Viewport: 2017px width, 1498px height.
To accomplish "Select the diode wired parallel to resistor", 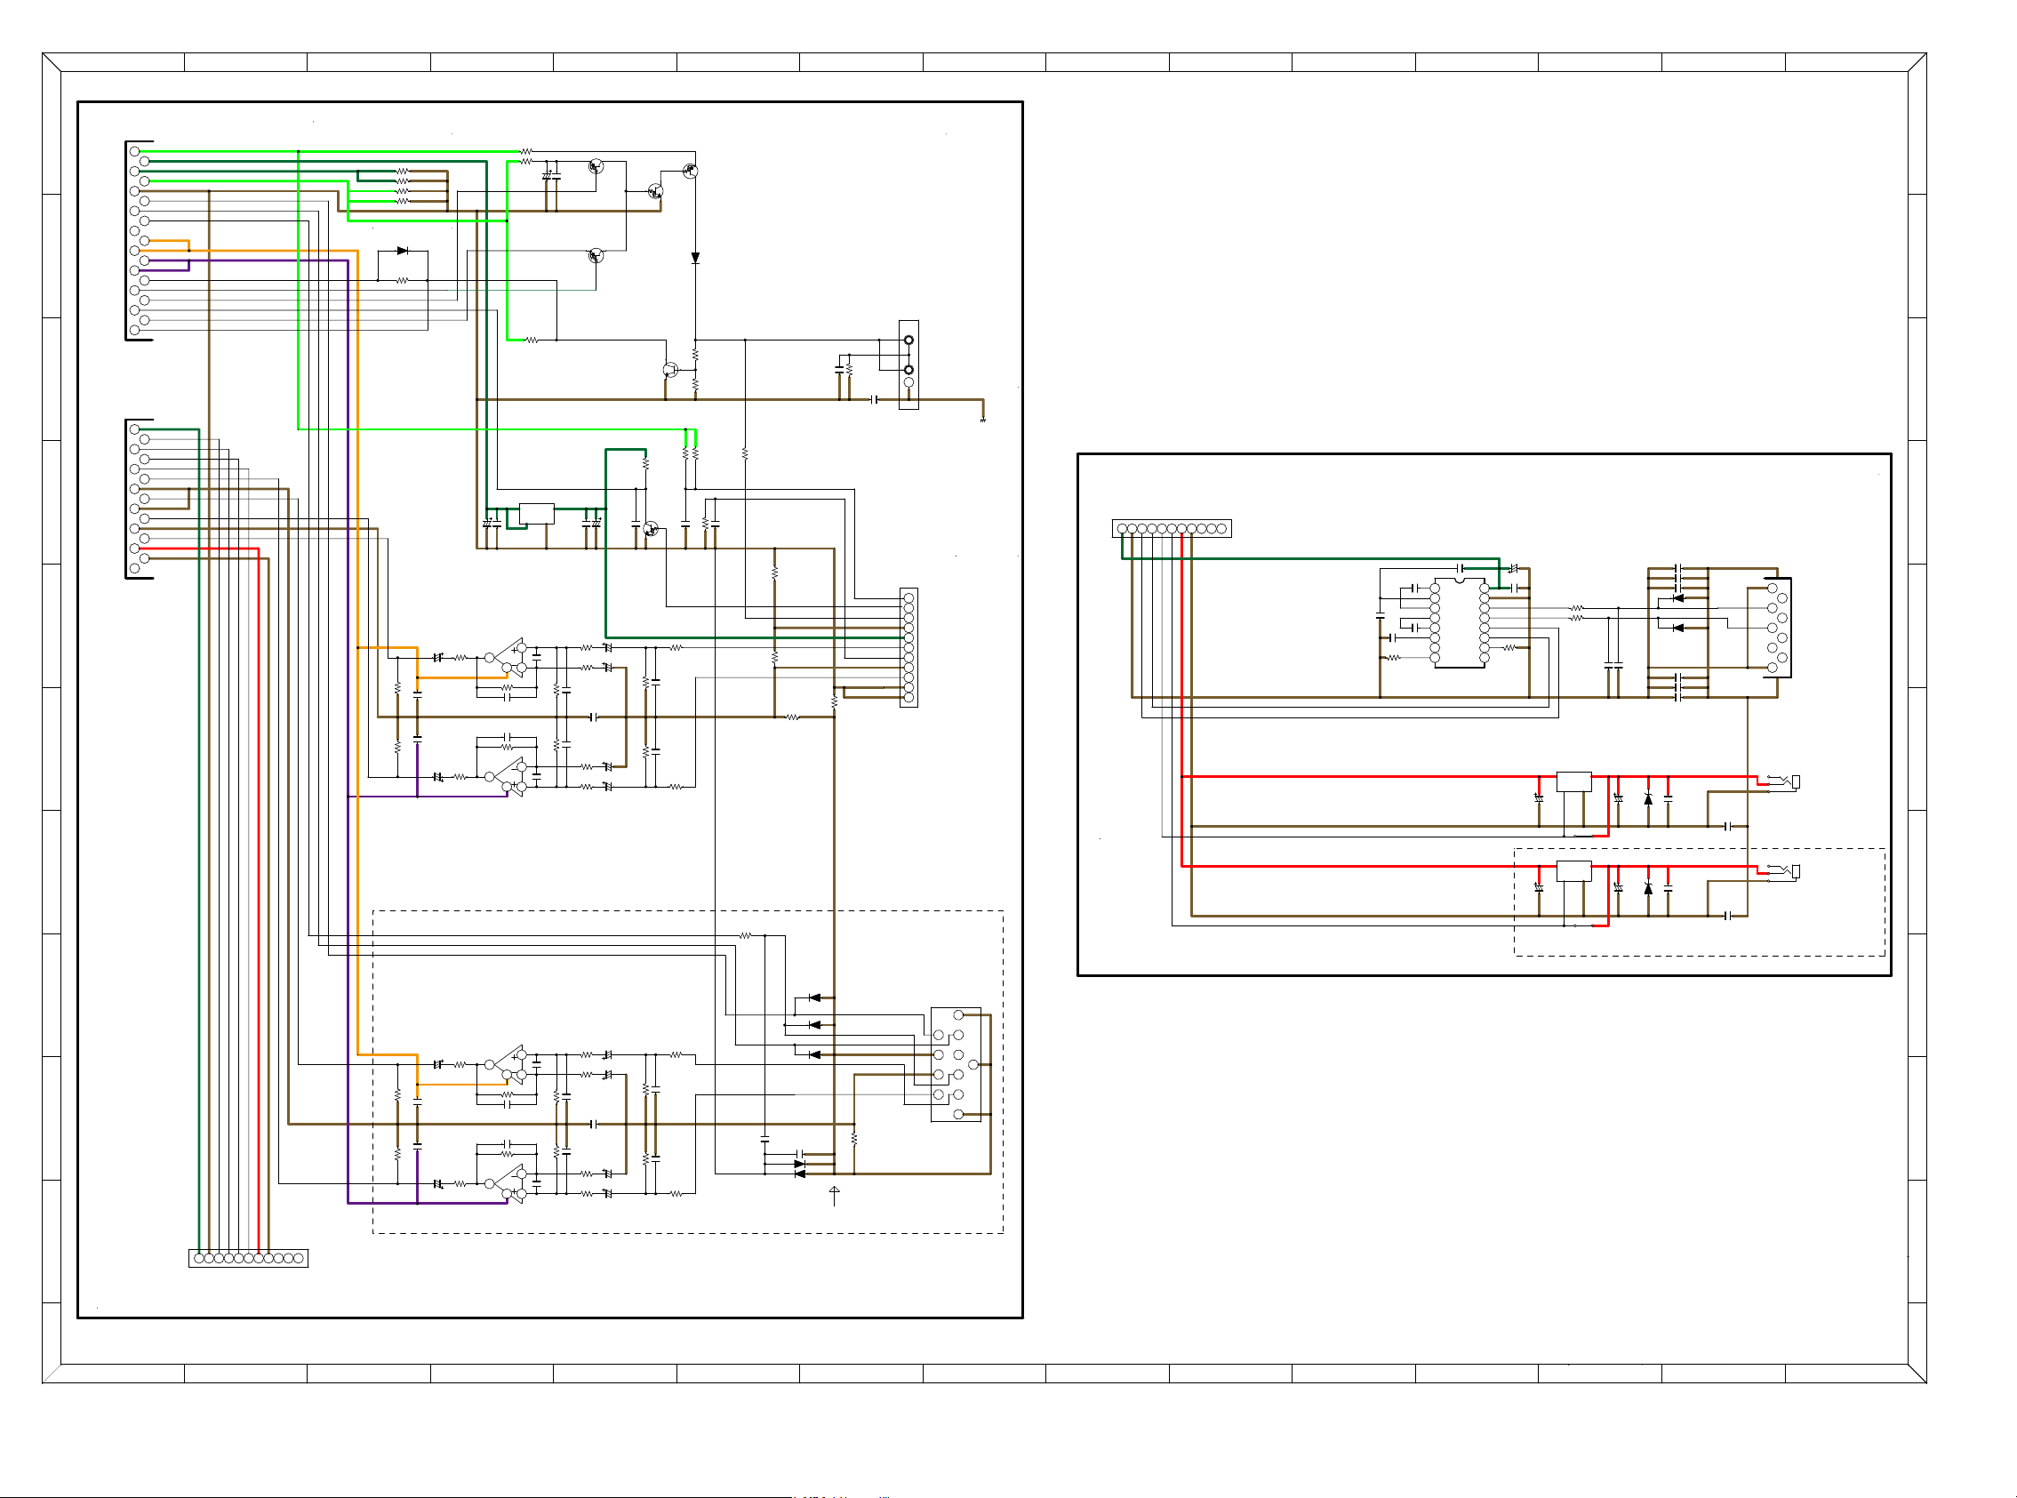I will click(x=403, y=252).
